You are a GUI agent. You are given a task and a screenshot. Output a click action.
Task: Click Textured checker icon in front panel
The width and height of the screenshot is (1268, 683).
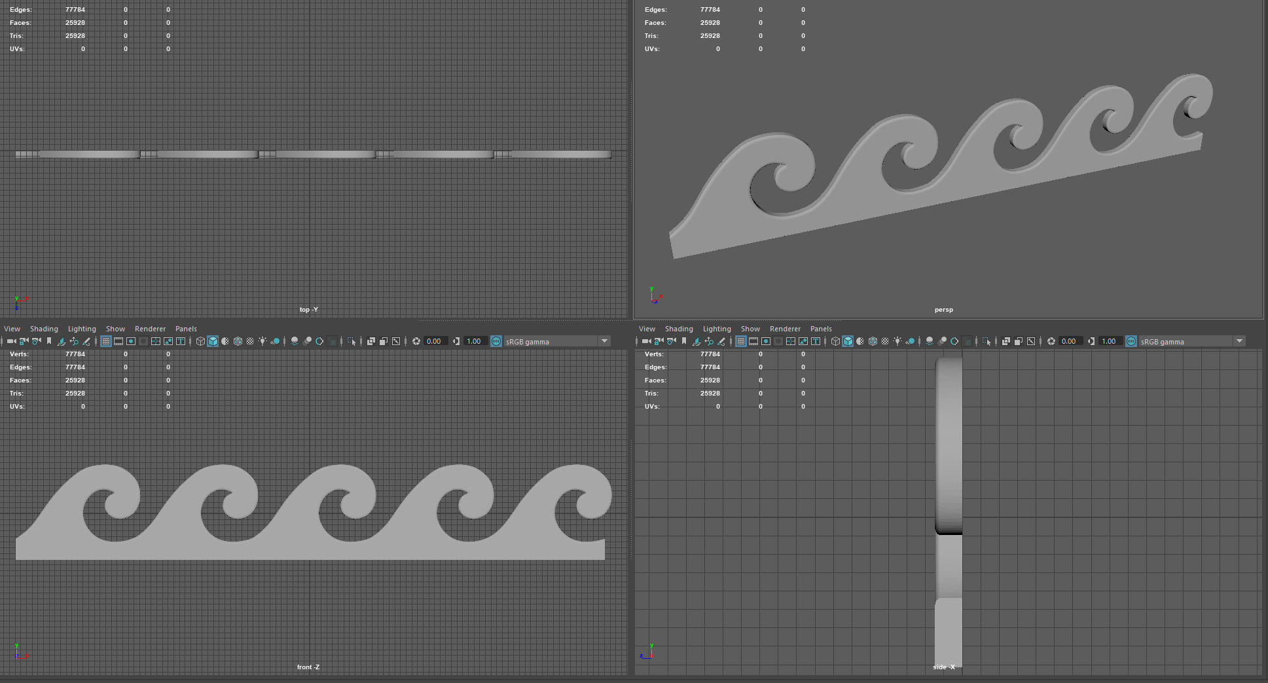(x=250, y=341)
